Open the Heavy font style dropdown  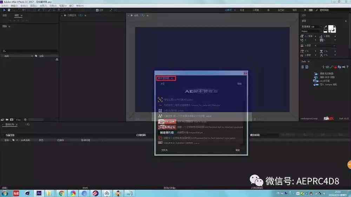point(311,31)
